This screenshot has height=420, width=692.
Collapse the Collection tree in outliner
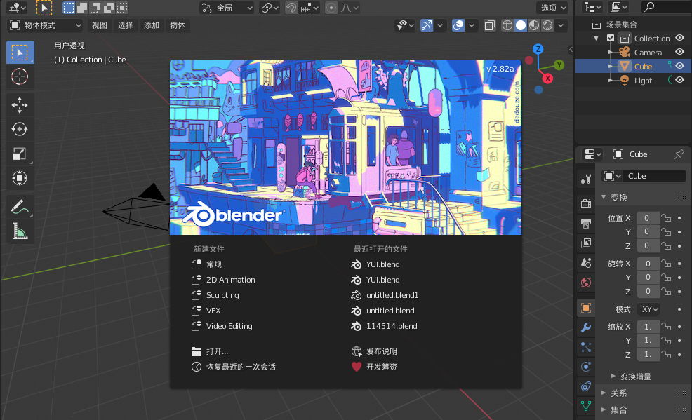point(597,39)
